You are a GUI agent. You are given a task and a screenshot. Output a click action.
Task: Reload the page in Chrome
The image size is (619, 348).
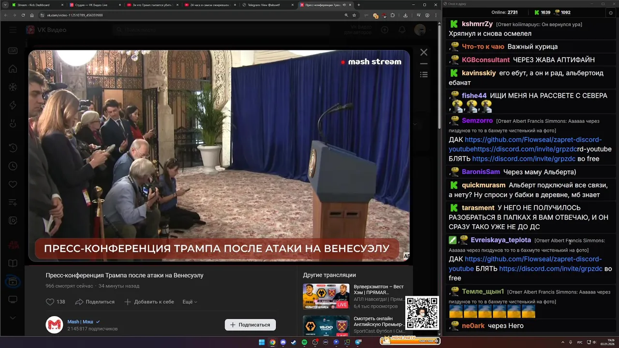point(23,15)
